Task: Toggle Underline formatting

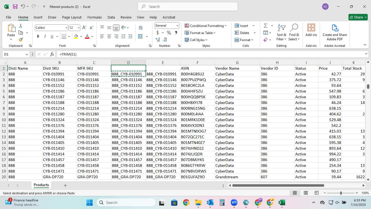Action: tap(52, 36)
